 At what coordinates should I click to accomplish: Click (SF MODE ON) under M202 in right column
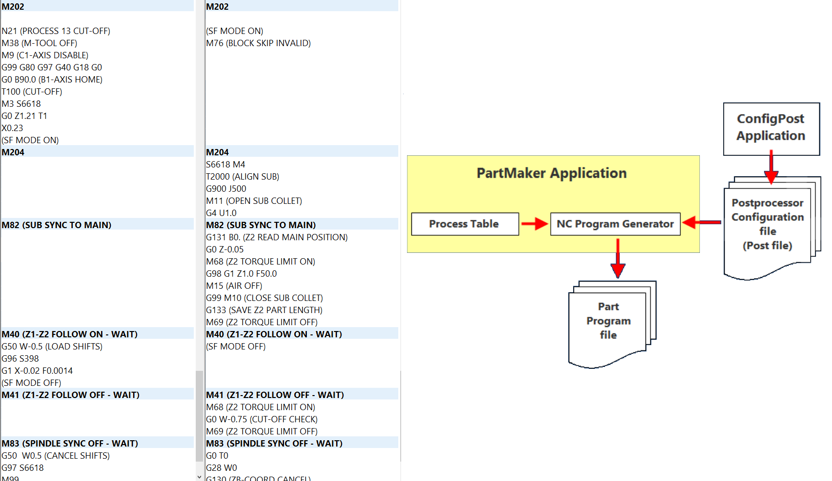[x=235, y=31]
